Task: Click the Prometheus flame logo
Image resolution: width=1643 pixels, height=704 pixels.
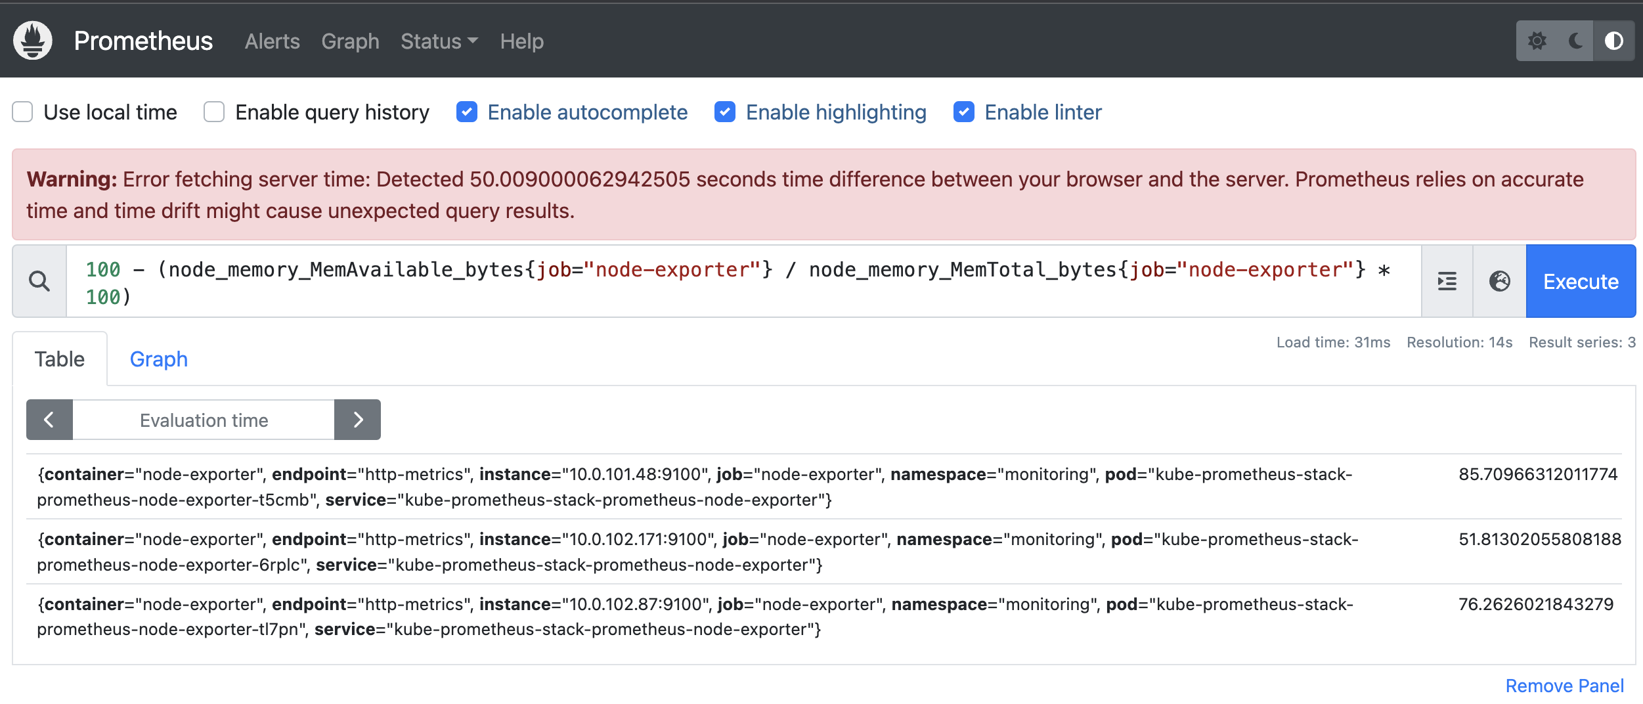Action: (33, 41)
